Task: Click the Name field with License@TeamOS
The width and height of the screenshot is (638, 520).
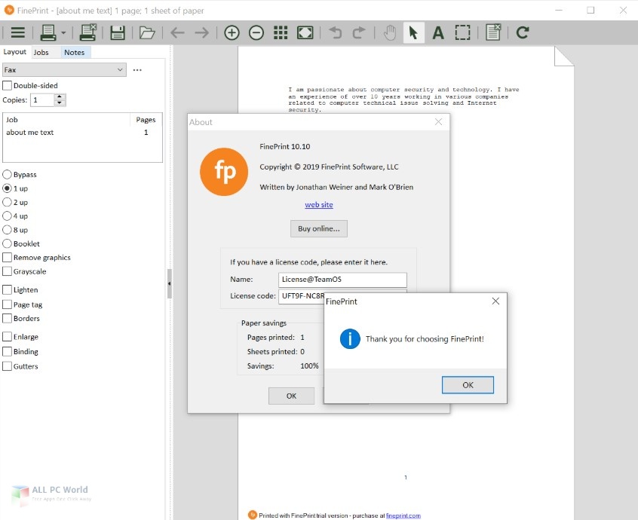Action: pos(342,280)
